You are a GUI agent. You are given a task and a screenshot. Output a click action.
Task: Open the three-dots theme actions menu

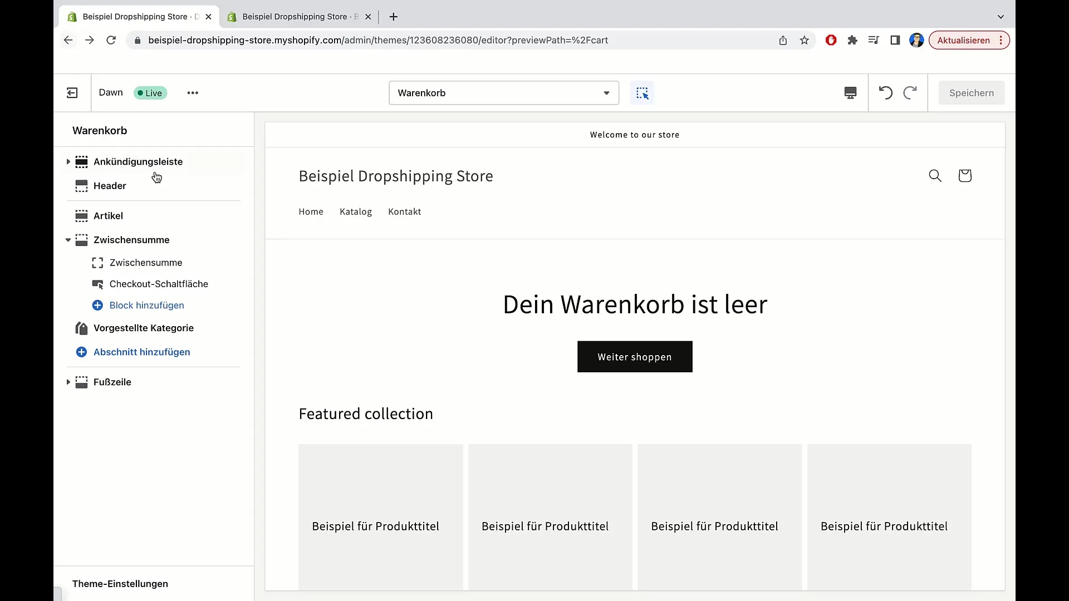[193, 93]
